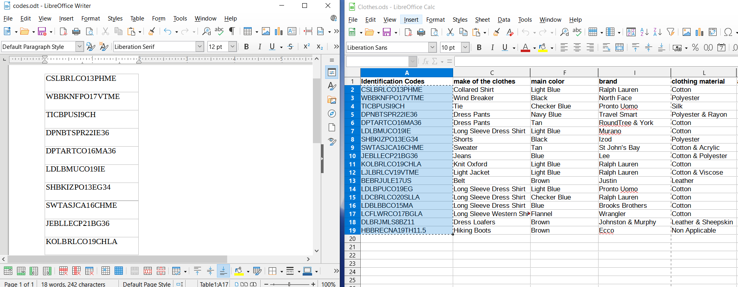Expand the Name Box dropdown in Calc
The image size is (738, 287).
pos(413,61)
